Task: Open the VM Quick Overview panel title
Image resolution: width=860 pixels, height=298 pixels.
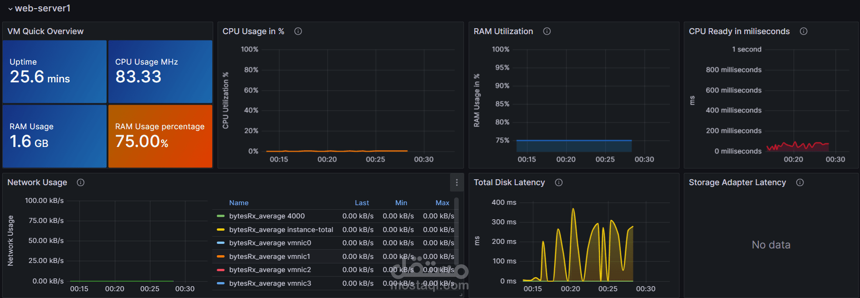Action: click(x=46, y=31)
